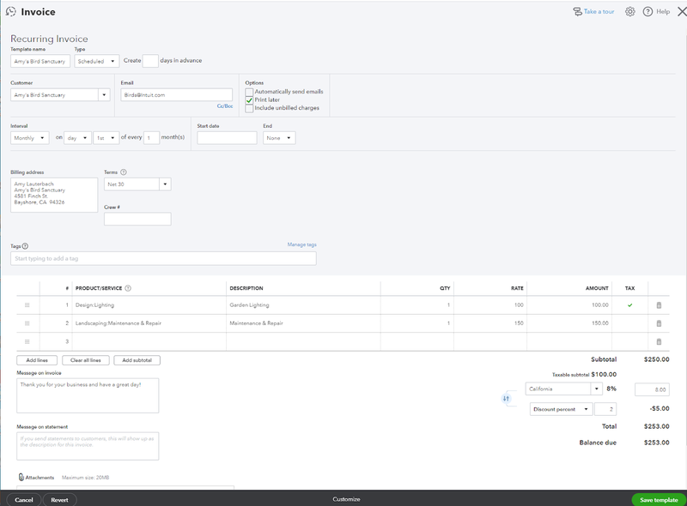Check Include unbilled charges option

pos(249,109)
